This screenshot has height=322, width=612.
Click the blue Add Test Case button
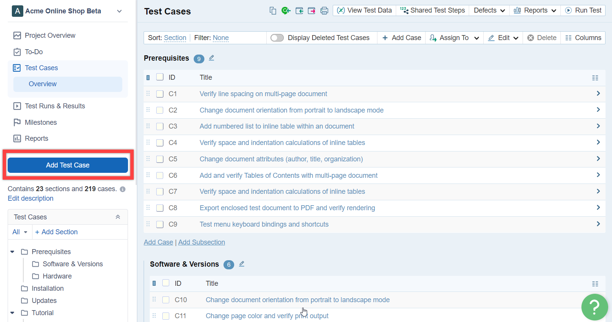pyautogui.click(x=68, y=165)
